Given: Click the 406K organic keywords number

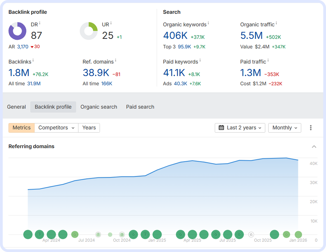Looking at the screenshot, I should pyautogui.click(x=175, y=35).
